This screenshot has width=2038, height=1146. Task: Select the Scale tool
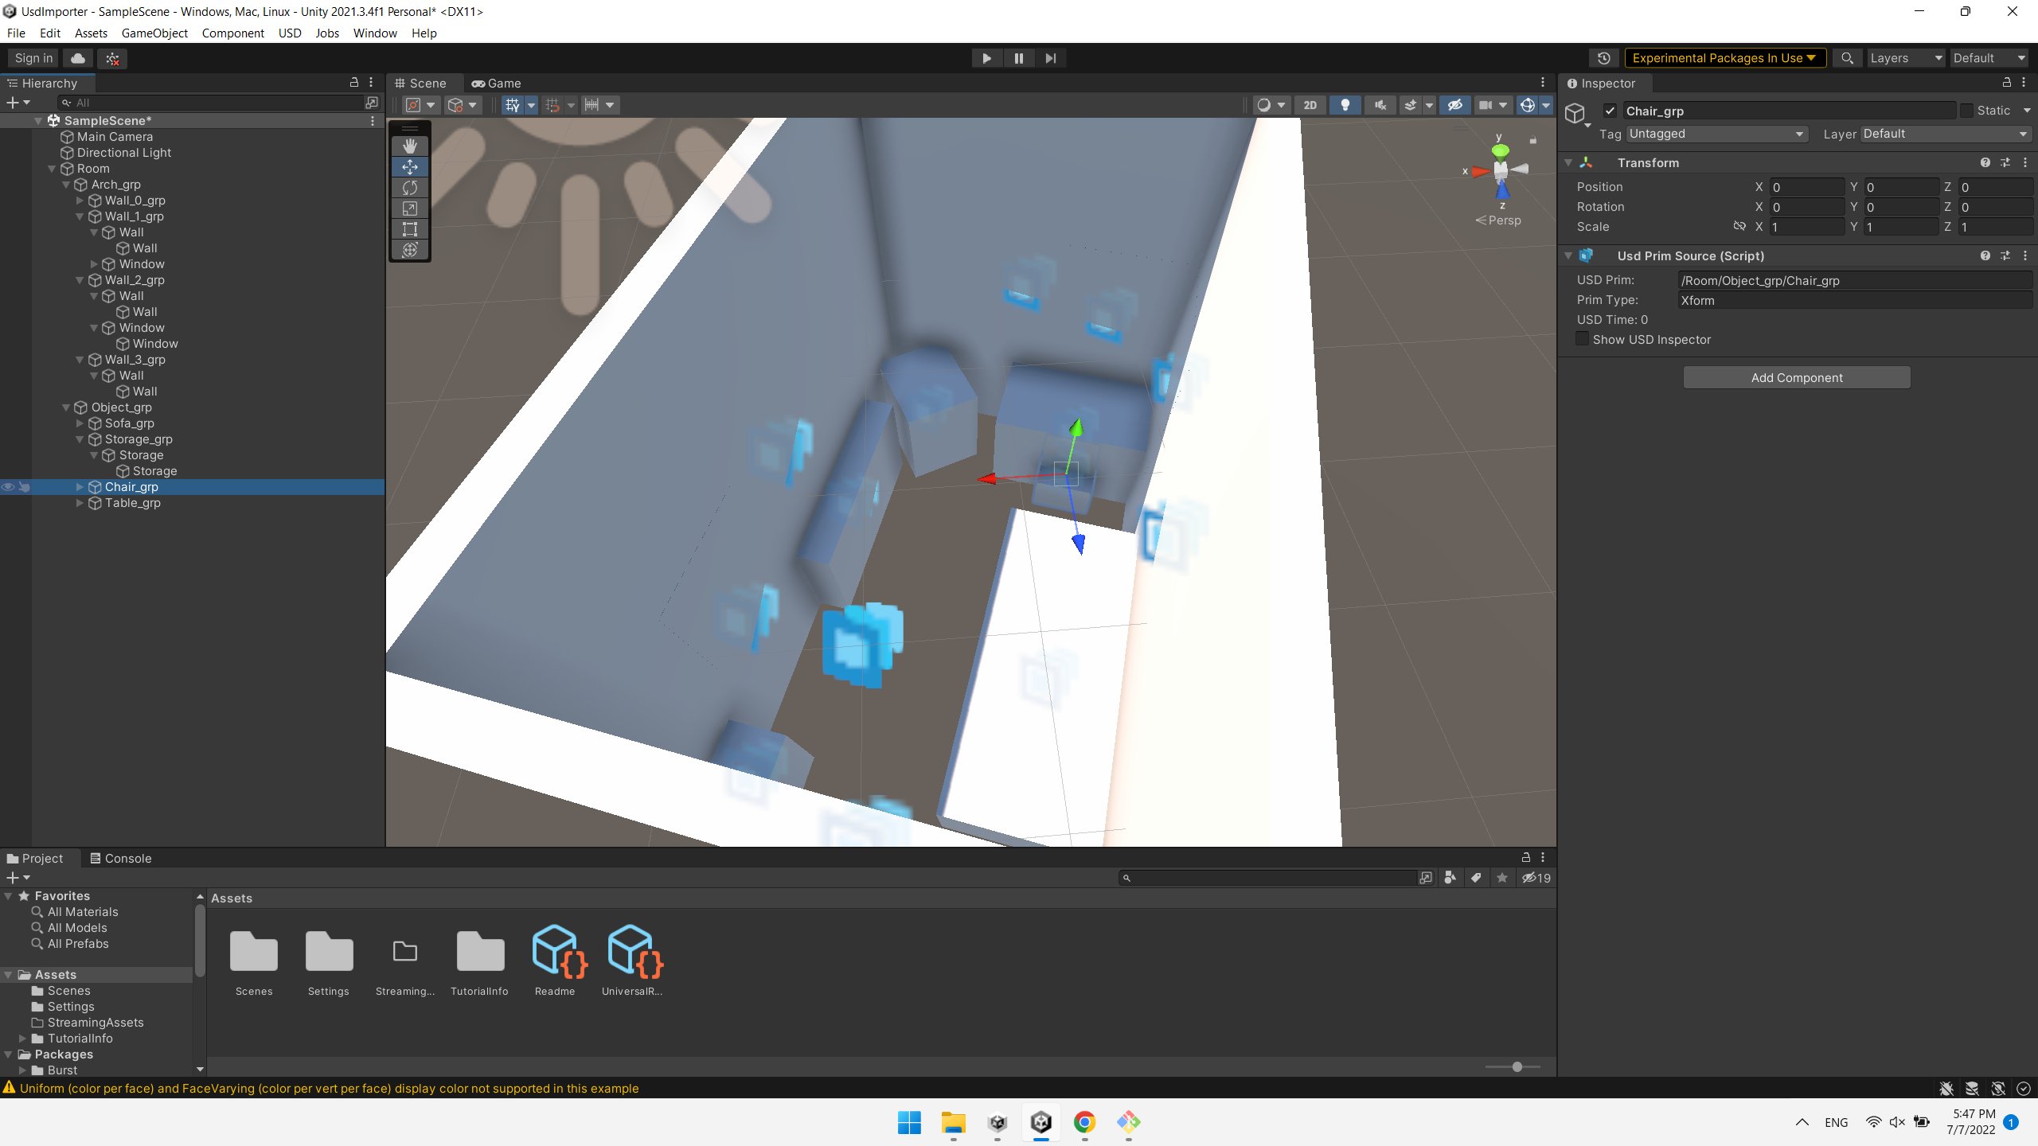coord(410,208)
